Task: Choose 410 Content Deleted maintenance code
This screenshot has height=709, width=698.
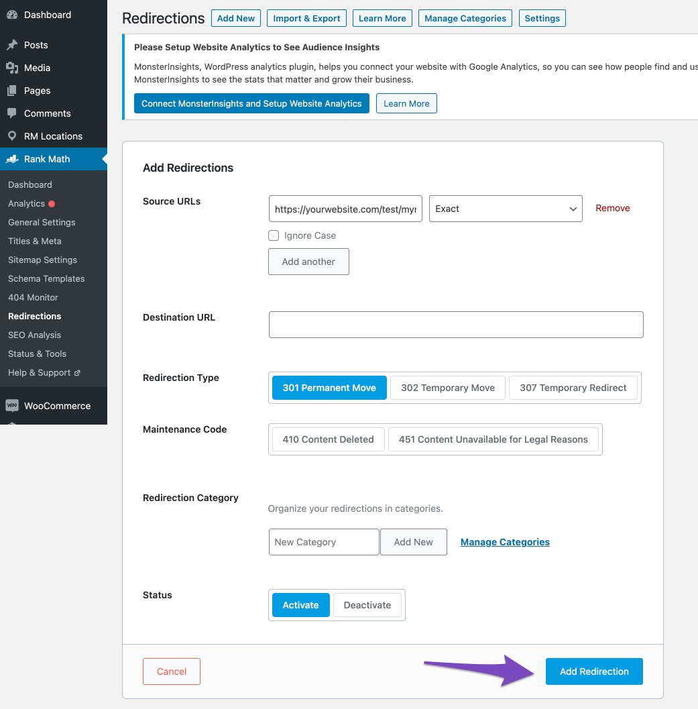Action: click(328, 439)
